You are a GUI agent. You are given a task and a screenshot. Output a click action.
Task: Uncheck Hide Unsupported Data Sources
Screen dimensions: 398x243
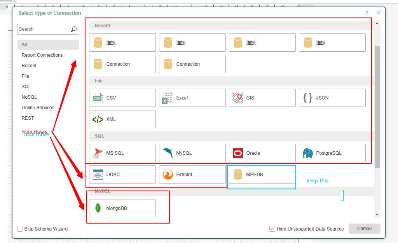click(272, 229)
